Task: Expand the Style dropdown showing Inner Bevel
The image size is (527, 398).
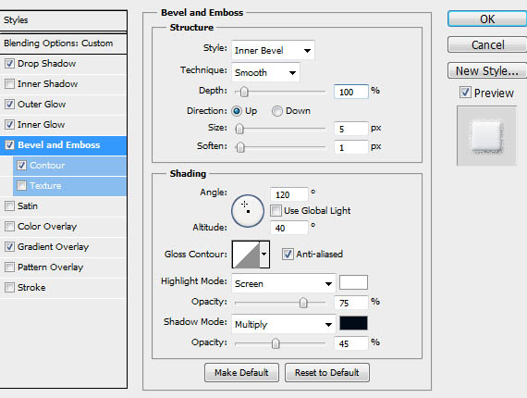Action: (x=273, y=51)
